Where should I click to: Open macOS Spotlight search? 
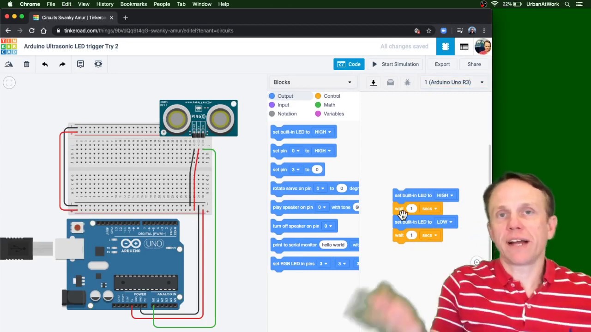(x=567, y=4)
